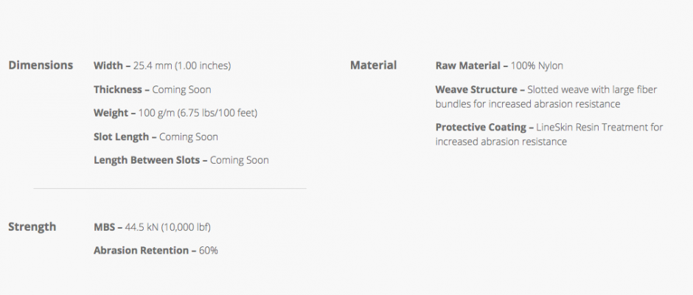Select the Material section heading

[x=373, y=65]
